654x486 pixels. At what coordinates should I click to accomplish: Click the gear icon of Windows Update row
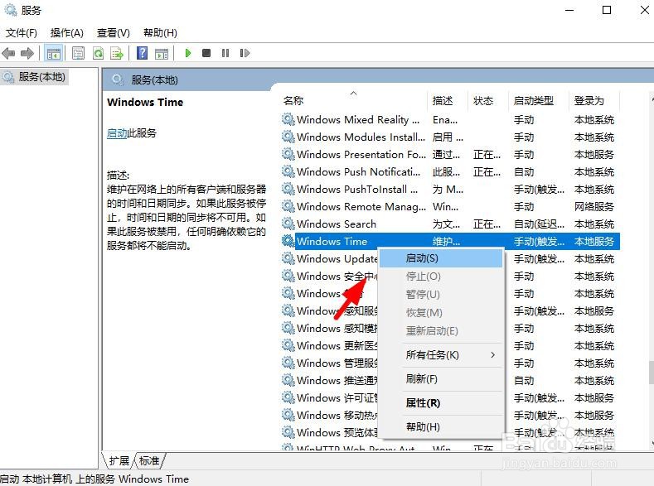[x=288, y=258]
